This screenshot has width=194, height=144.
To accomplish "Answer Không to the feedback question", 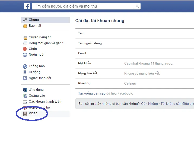I will 153,104.
